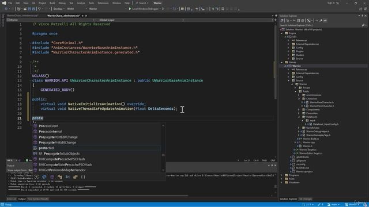Collapse the comment block at line 9

(x=30, y=62)
